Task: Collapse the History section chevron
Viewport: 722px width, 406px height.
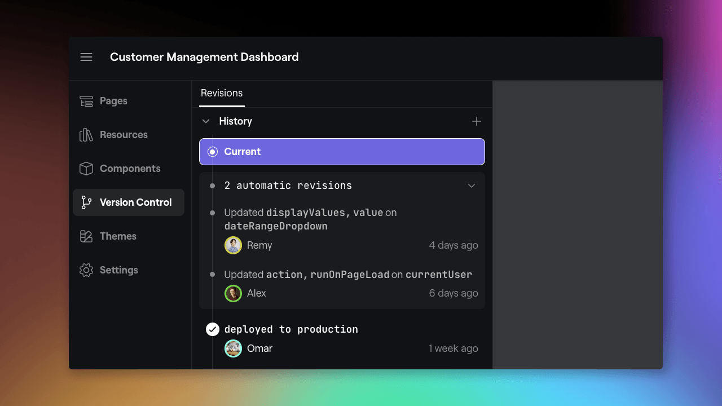Action: (x=206, y=121)
